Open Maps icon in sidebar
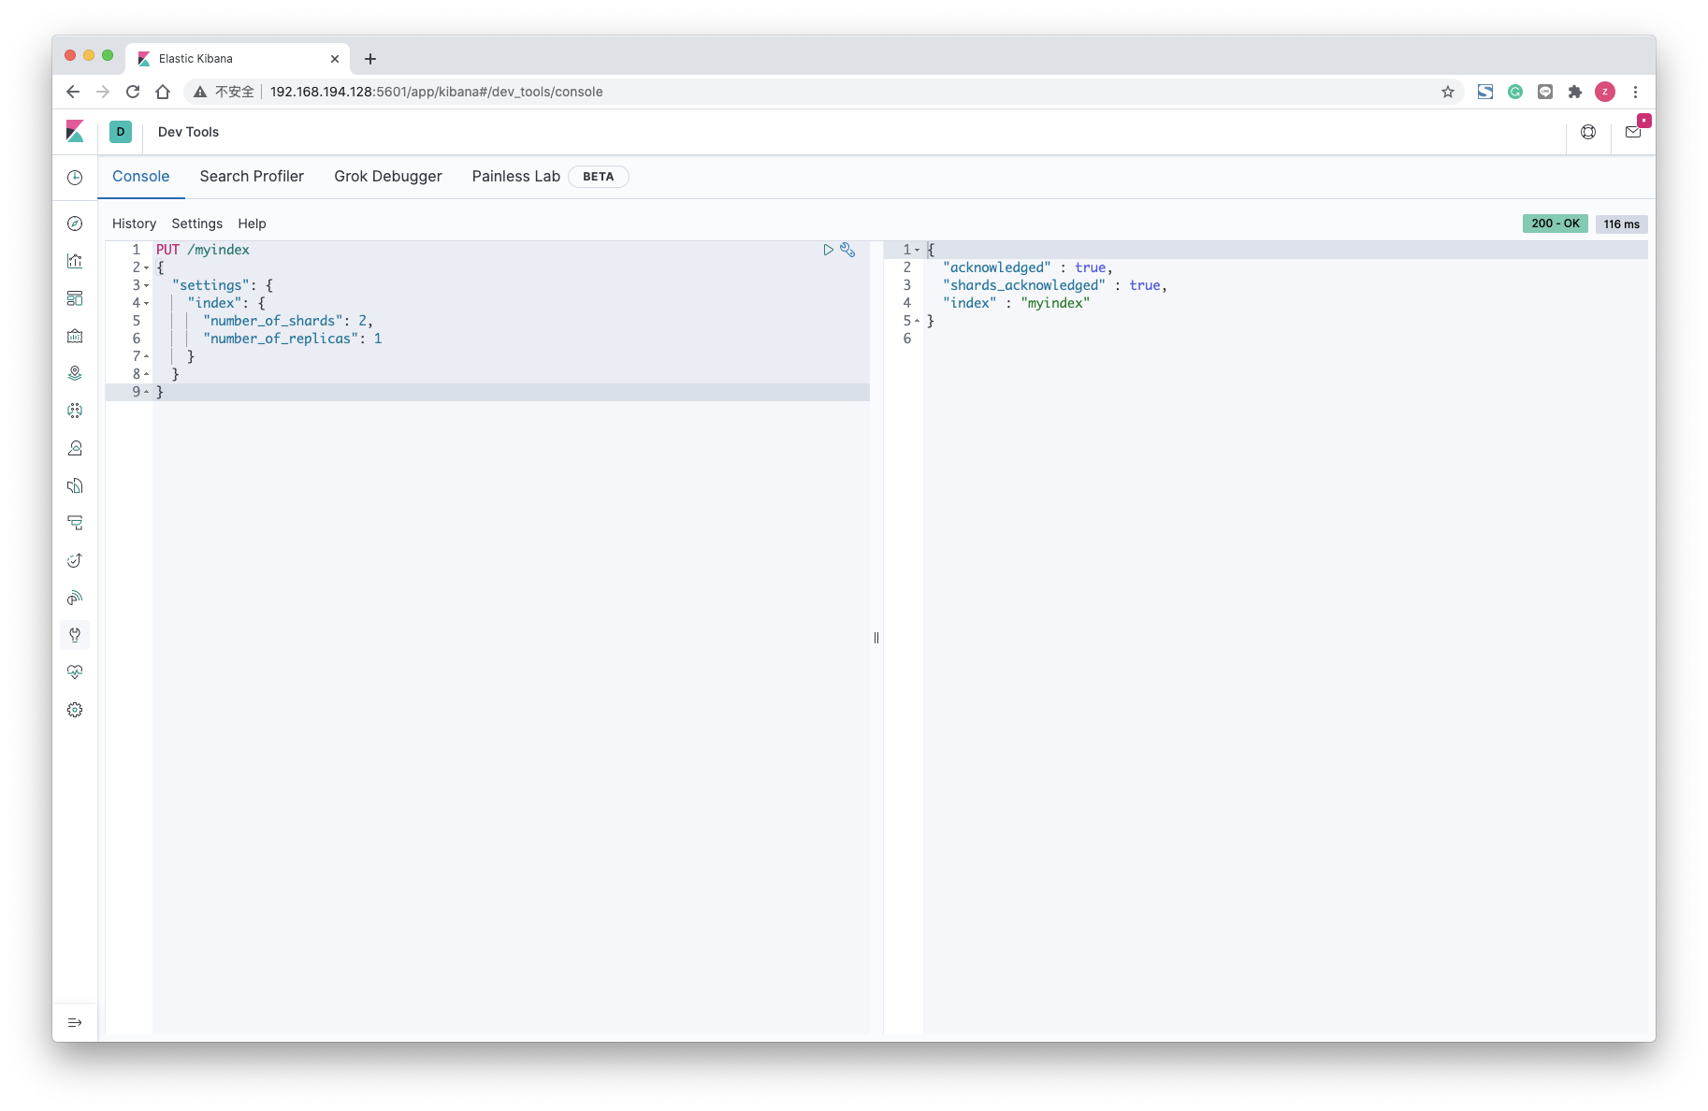The height and width of the screenshot is (1111, 1708). (x=75, y=373)
